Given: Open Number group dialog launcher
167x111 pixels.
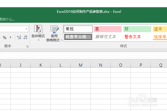Looking at the screenshot, I should (x=27, y=46).
